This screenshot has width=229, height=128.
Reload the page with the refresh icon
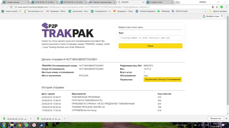pos(11,7)
